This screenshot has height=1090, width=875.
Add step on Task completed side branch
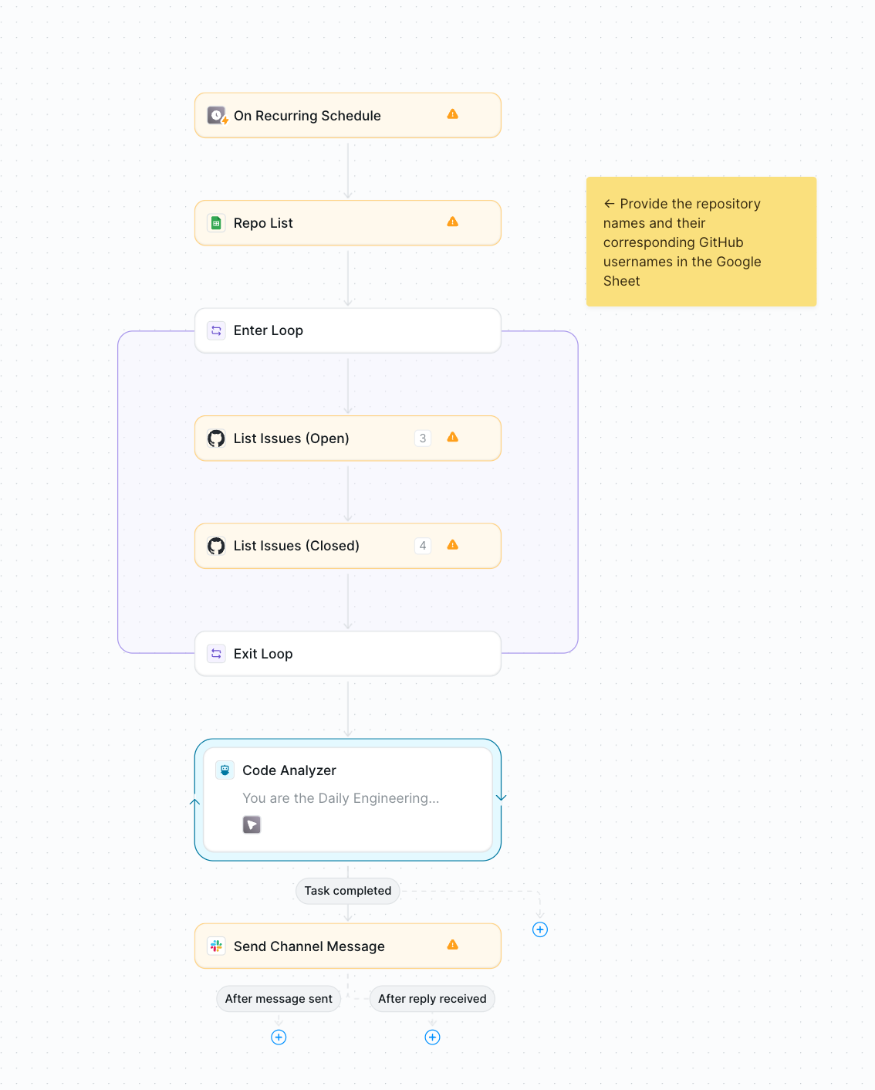[x=540, y=929]
